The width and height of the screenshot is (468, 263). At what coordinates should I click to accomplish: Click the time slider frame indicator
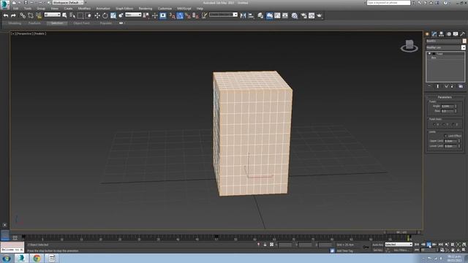(401, 232)
